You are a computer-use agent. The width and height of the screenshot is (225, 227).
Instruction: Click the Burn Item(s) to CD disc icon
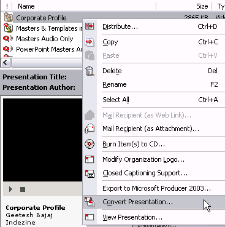(x=90, y=144)
